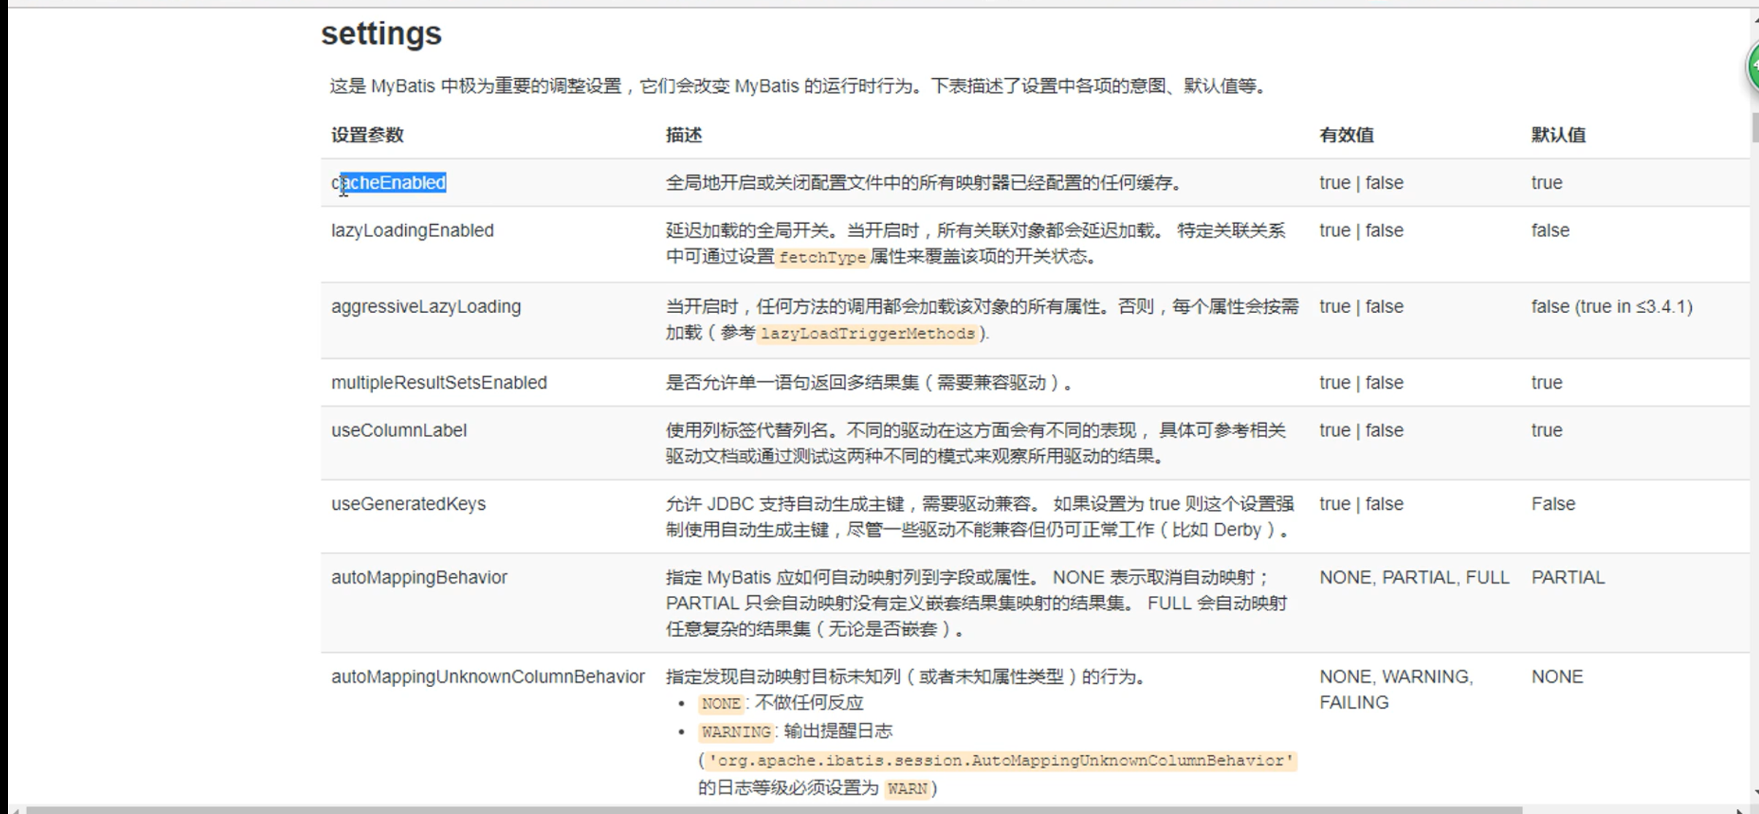The width and height of the screenshot is (1759, 814).
Task: Click the lazyLoadingEnabled parameter name
Action: point(412,230)
